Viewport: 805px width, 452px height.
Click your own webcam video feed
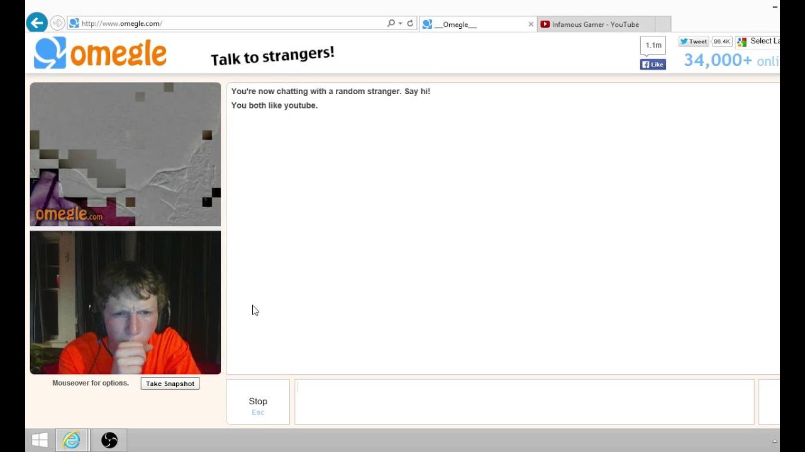[125, 303]
